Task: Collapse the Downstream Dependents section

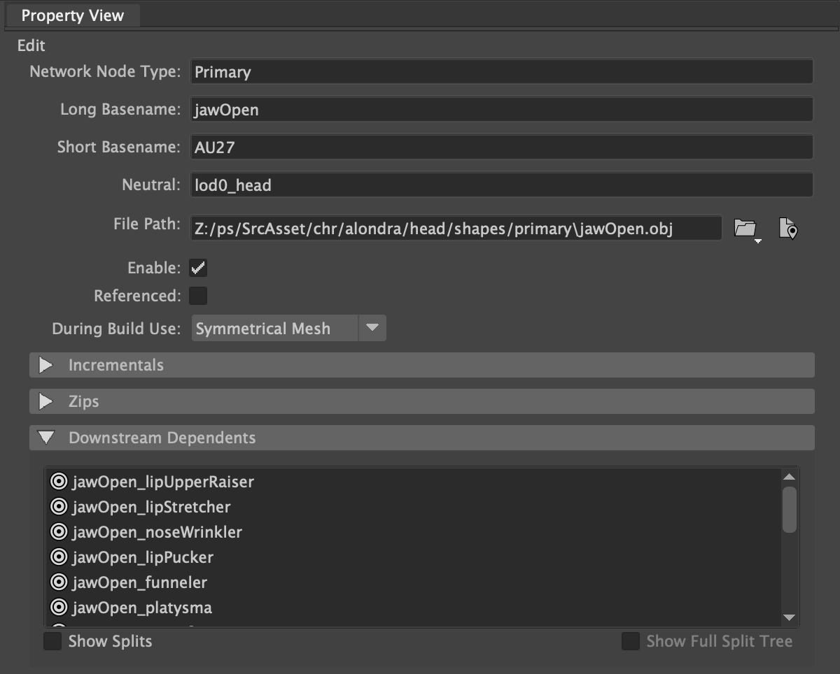Action: 422,438
